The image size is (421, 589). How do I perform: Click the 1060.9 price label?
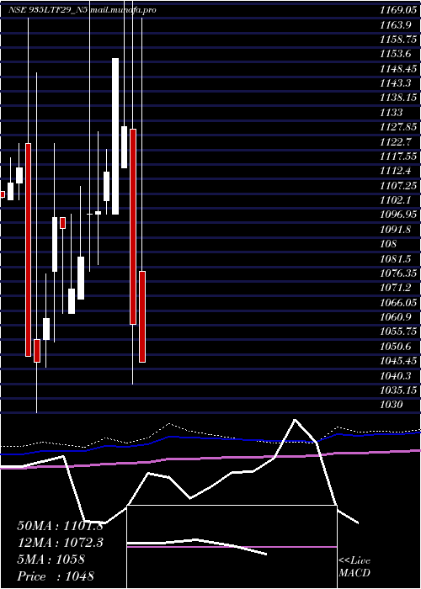pos(396,317)
